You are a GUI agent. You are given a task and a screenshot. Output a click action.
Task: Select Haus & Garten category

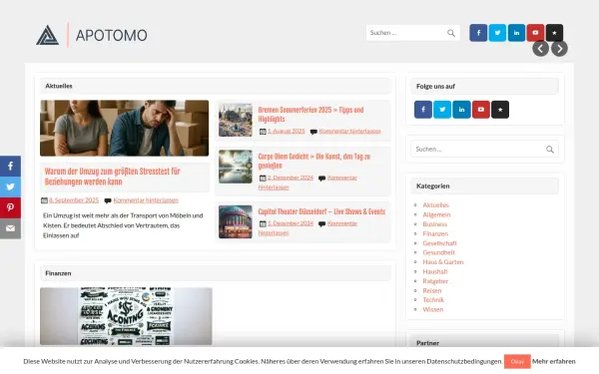[x=443, y=261]
